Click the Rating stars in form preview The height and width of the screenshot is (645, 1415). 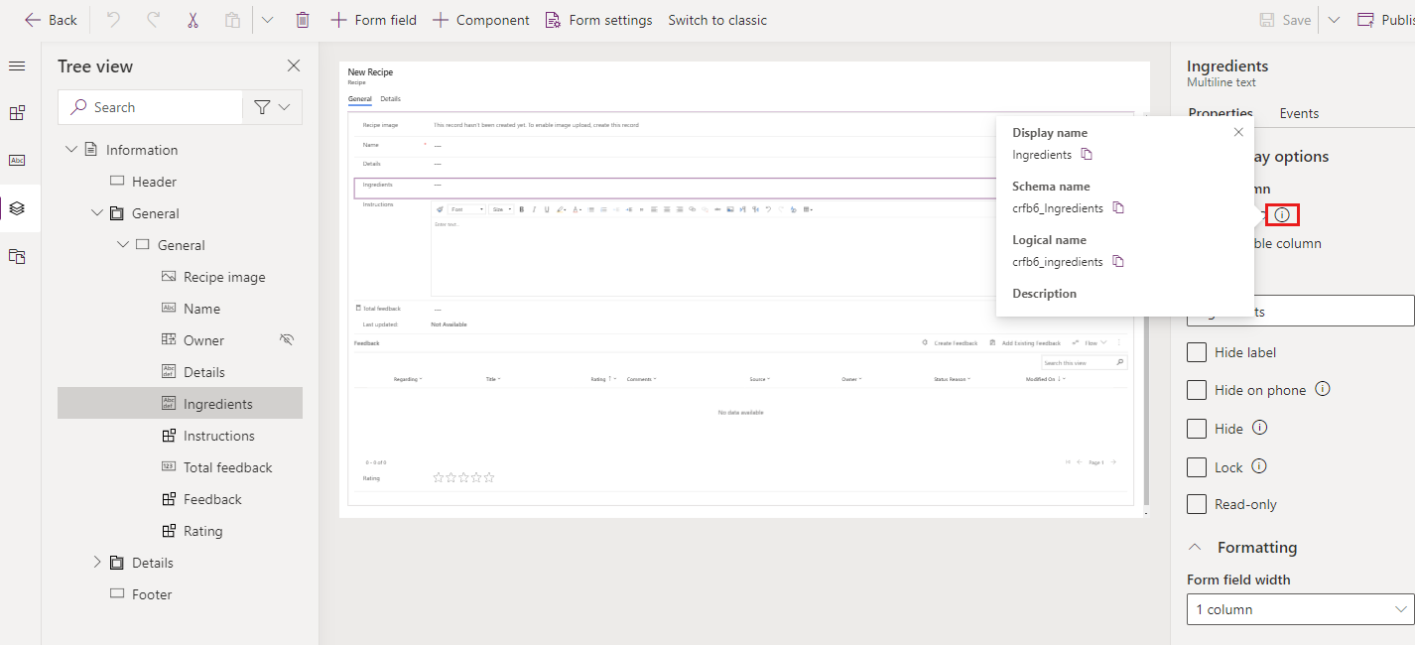point(463,477)
